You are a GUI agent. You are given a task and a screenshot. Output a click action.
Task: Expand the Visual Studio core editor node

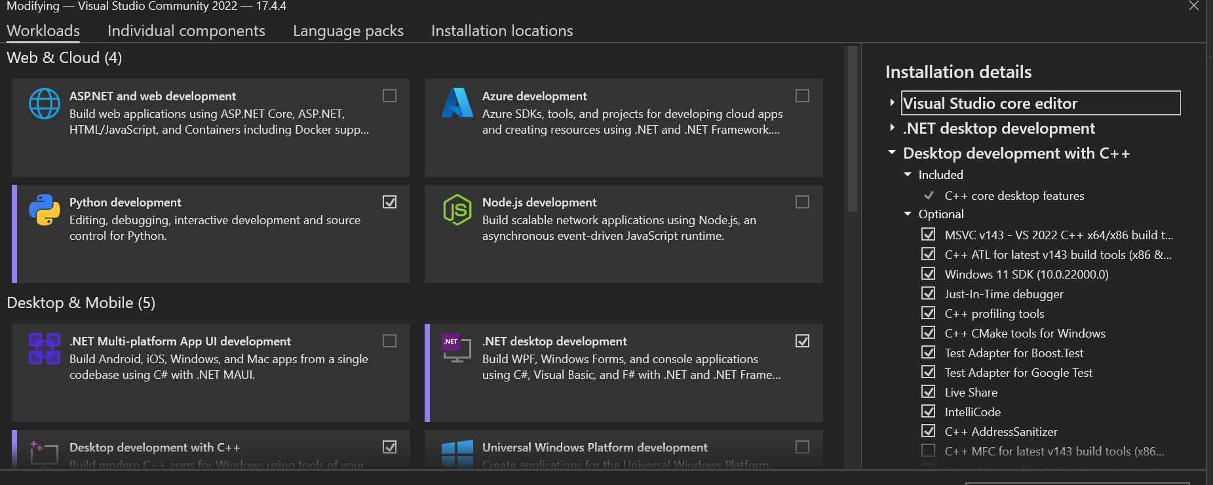tap(892, 103)
